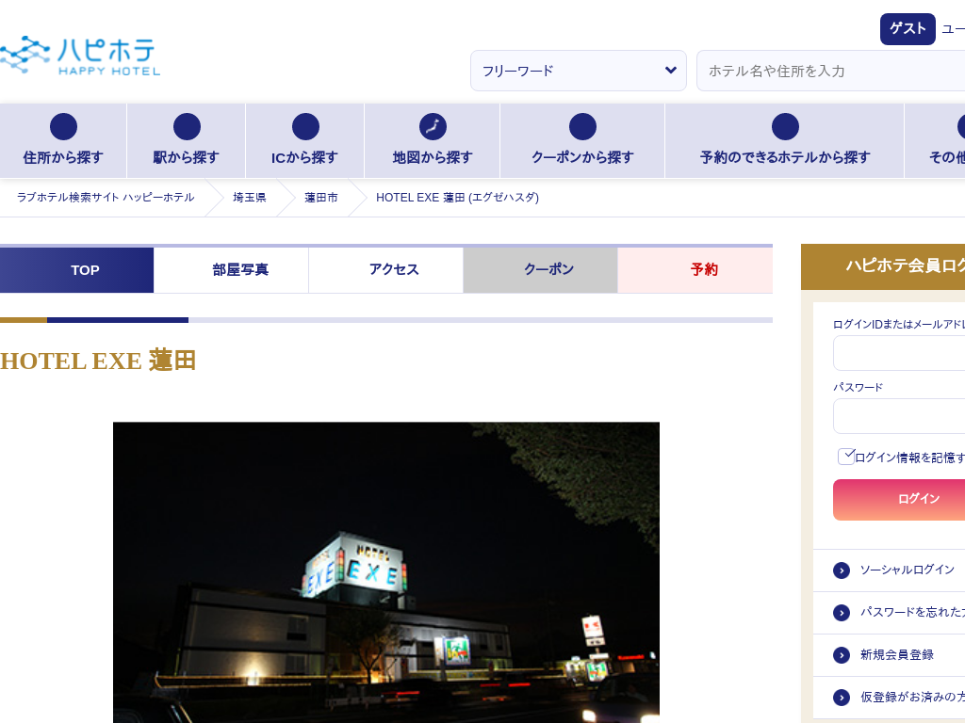
Task: Select the クーポン tab
Action: coord(540,270)
